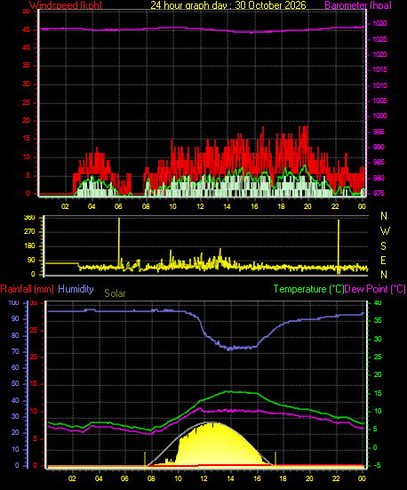407x490 pixels.
Task: Click the 270 wind direction scale value
Action: coord(29,232)
